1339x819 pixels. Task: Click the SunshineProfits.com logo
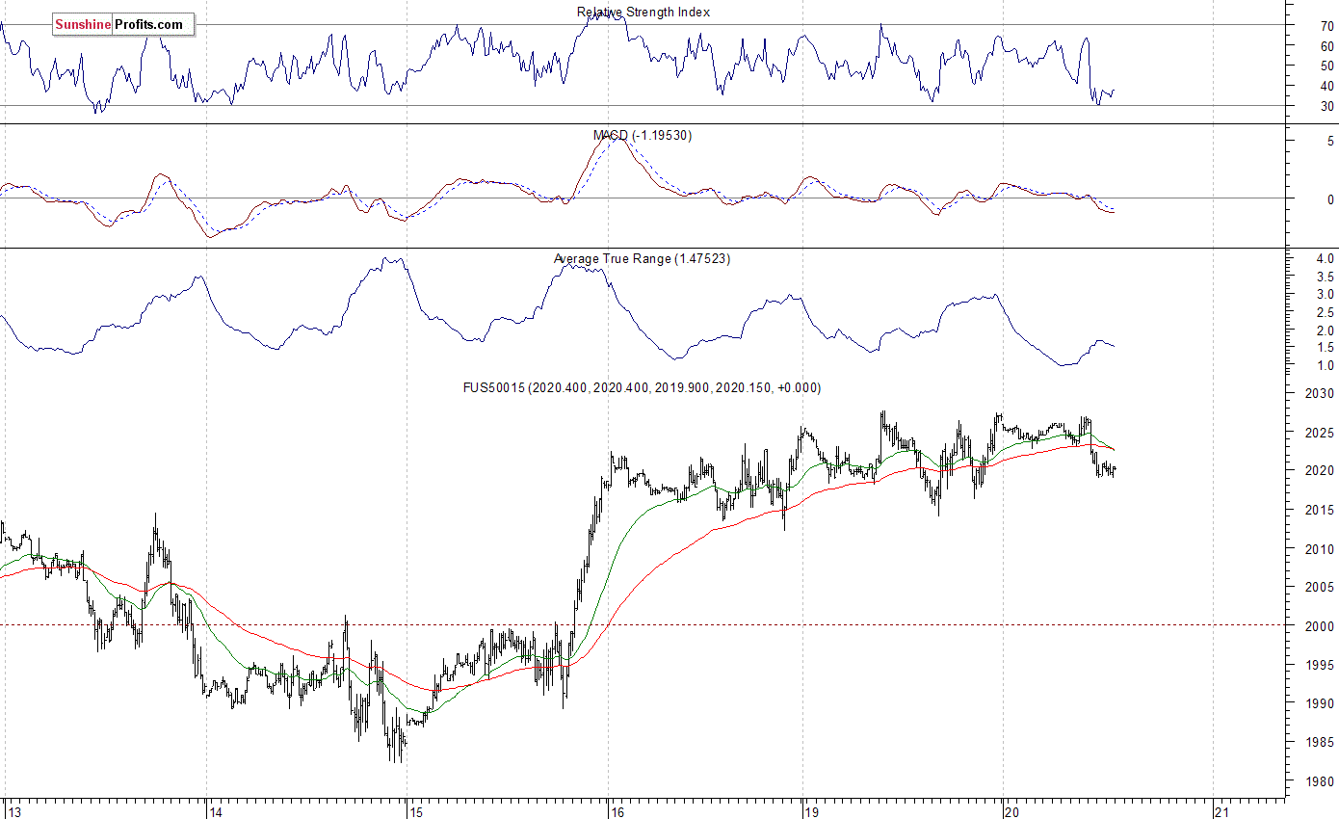tap(123, 24)
